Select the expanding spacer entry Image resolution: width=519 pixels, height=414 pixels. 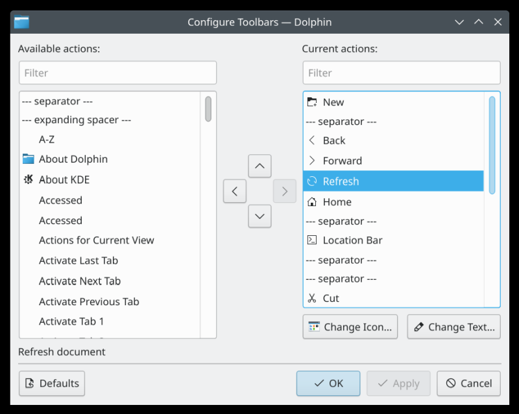click(x=77, y=120)
